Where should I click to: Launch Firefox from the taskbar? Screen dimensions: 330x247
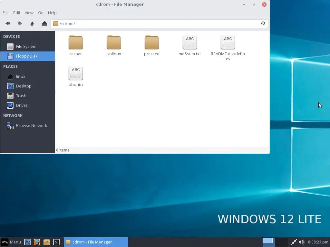coord(37,242)
